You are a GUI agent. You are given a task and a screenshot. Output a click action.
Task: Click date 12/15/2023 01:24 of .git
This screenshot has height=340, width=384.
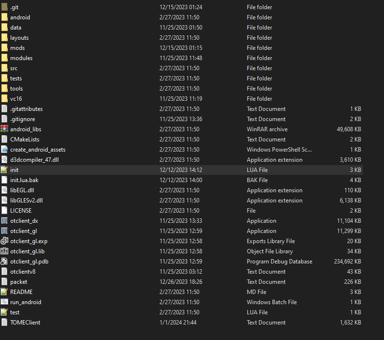coord(181,7)
